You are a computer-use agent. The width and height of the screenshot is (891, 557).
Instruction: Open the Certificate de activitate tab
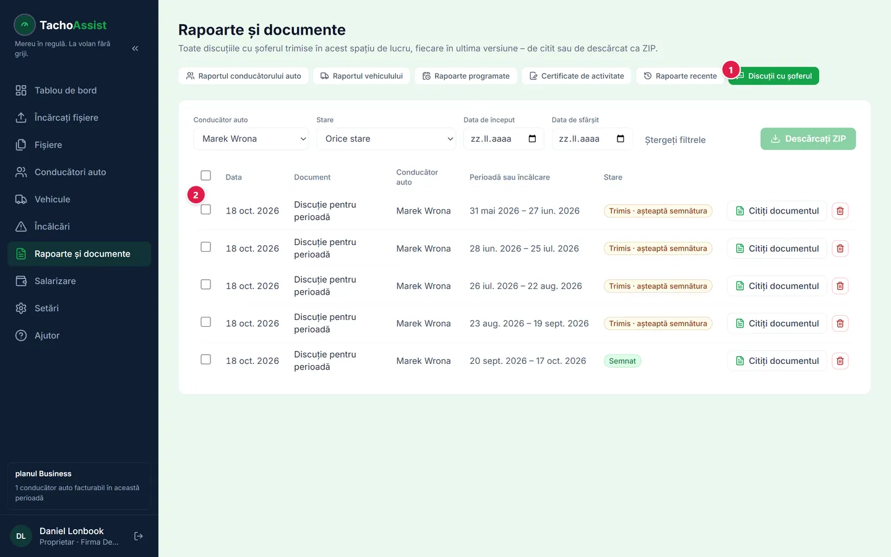click(577, 76)
